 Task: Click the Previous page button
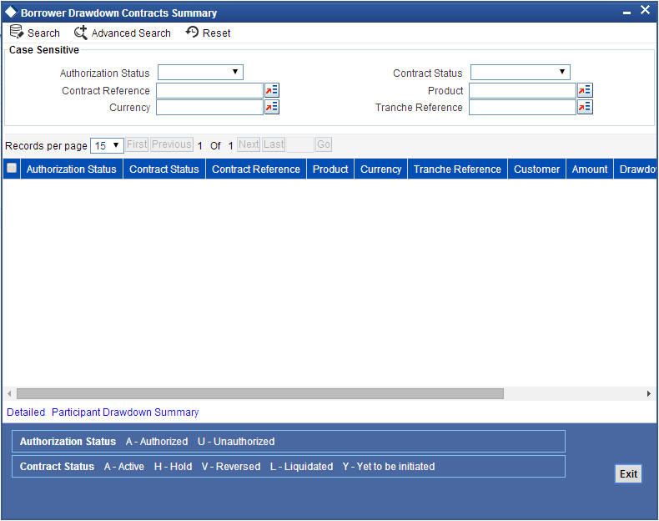(172, 144)
